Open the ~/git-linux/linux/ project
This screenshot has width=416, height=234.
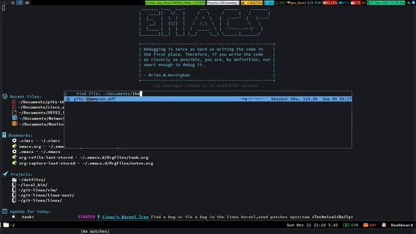tap(40, 200)
